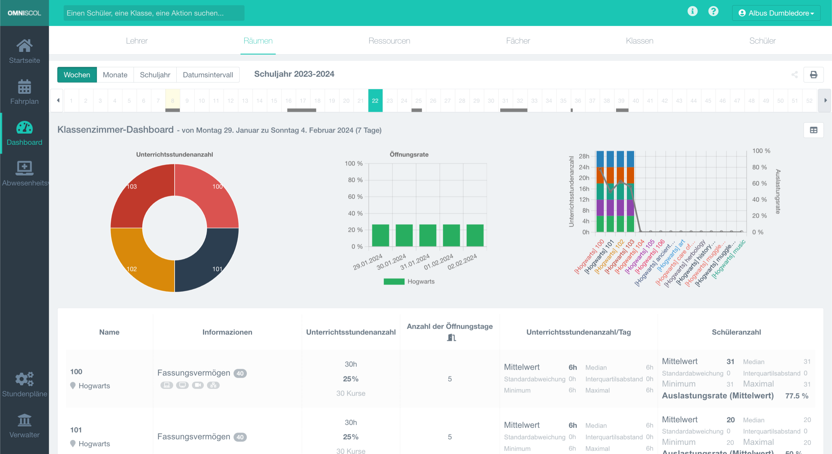The image size is (832, 454).
Task: Switch the period view to Monate
Action: 115,75
